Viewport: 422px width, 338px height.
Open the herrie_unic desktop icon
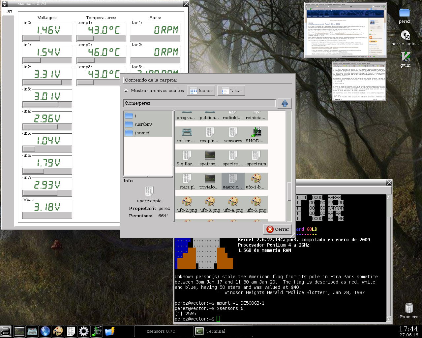405,38
